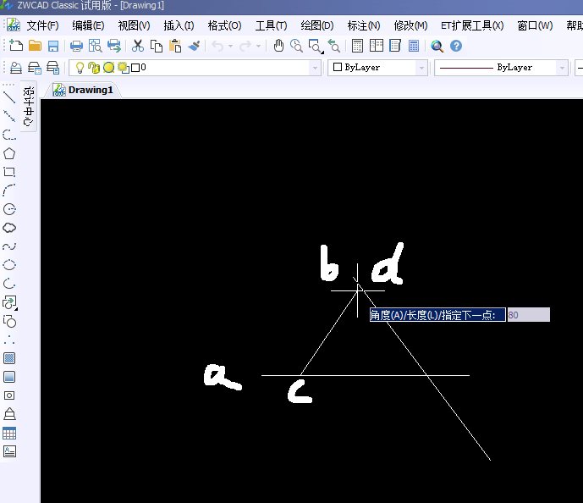
Task: Open the Layer Properties Manager
Action: coord(14,68)
